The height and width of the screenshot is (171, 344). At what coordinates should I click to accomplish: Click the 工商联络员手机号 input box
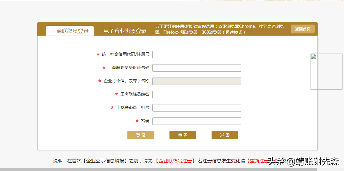[x=196, y=108]
